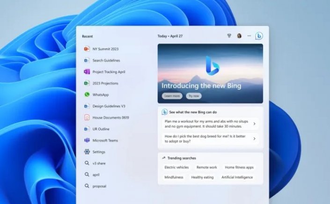Click the dog breed question prompt
This screenshot has width=330, height=204.
pos(205,139)
